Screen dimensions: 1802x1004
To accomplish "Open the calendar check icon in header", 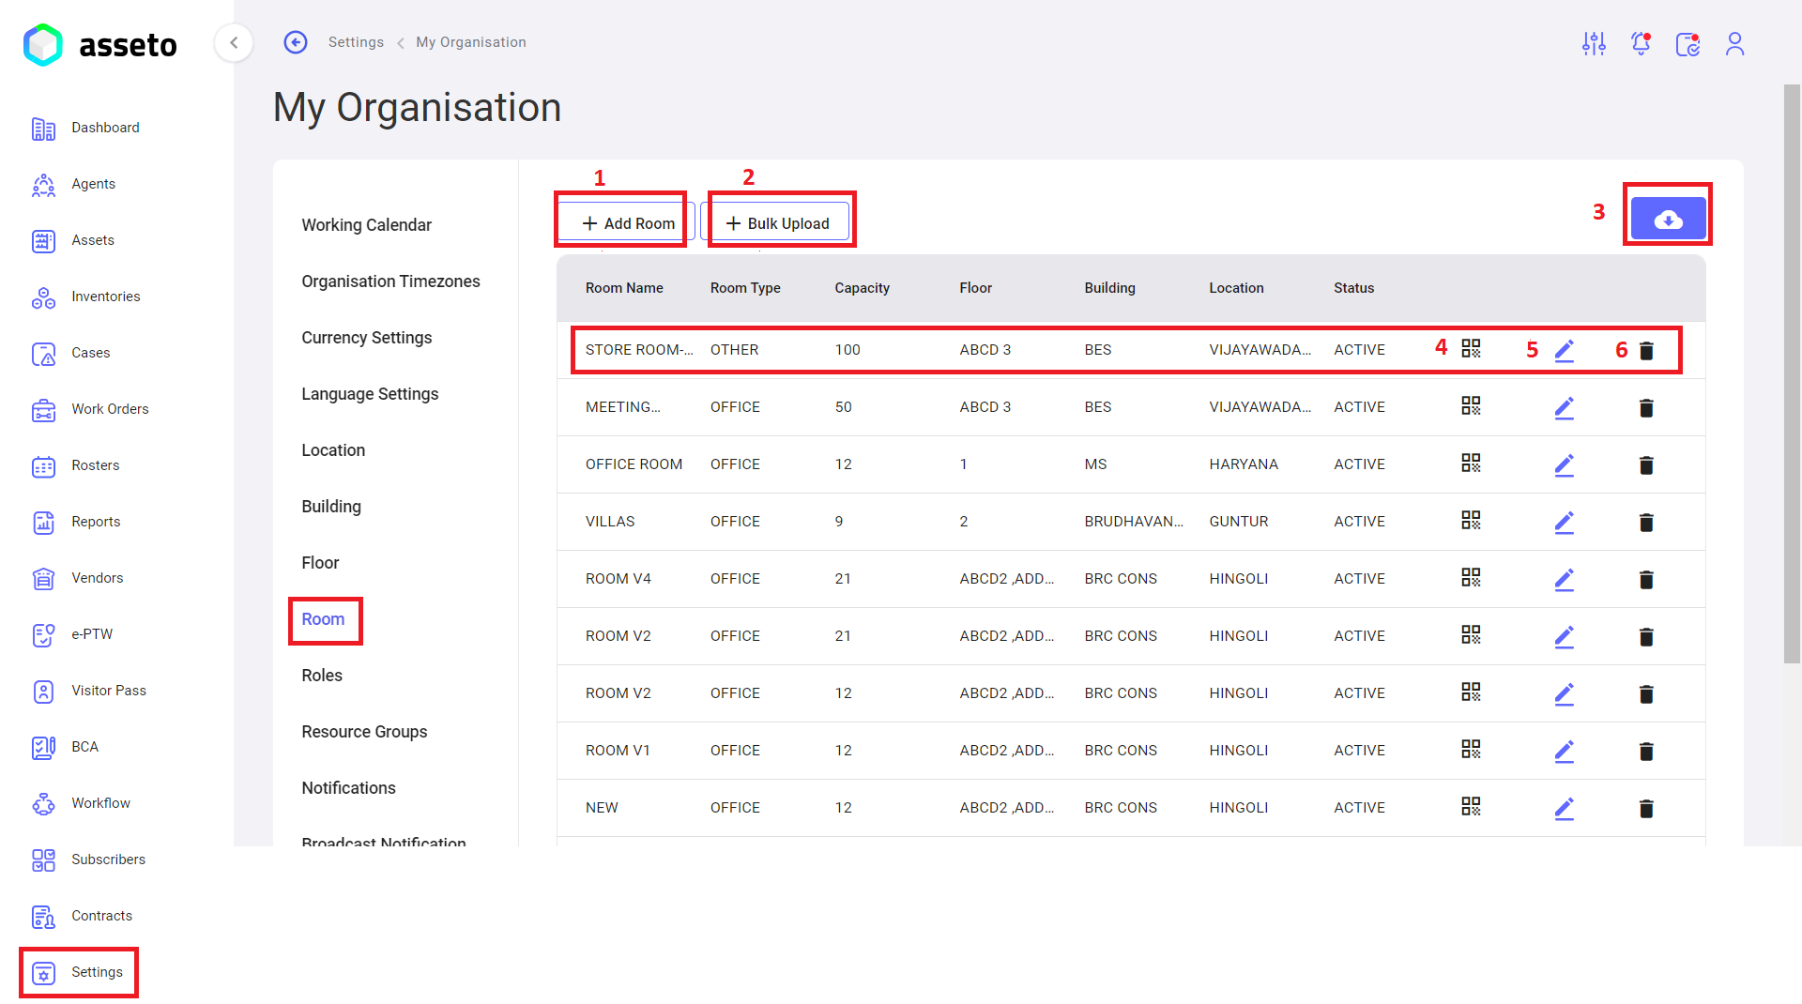I will pyautogui.click(x=1687, y=43).
